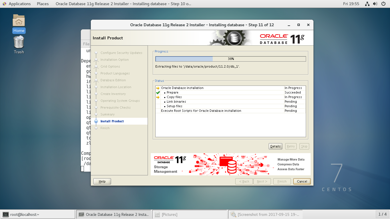Select Prerequisite Checks step
The height and width of the screenshot is (219, 390).
coord(116,108)
